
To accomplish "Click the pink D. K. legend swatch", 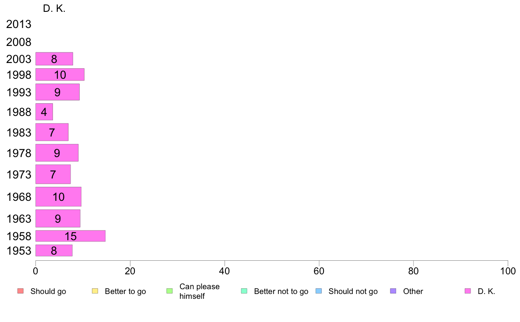I will (x=467, y=291).
